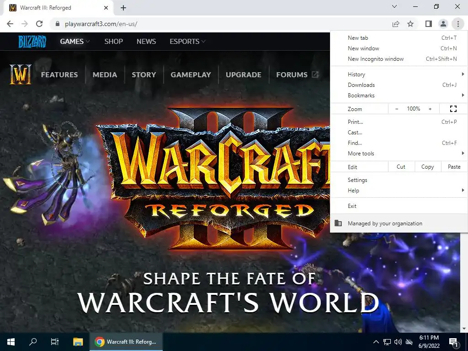Bookmark this page with the star
The height and width of the screenshot is (351, 468).
(x=410, y=24)
